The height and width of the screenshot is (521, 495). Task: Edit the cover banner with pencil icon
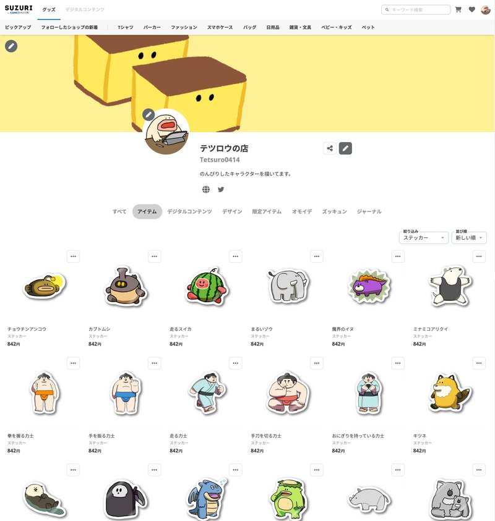click(11, 46)
